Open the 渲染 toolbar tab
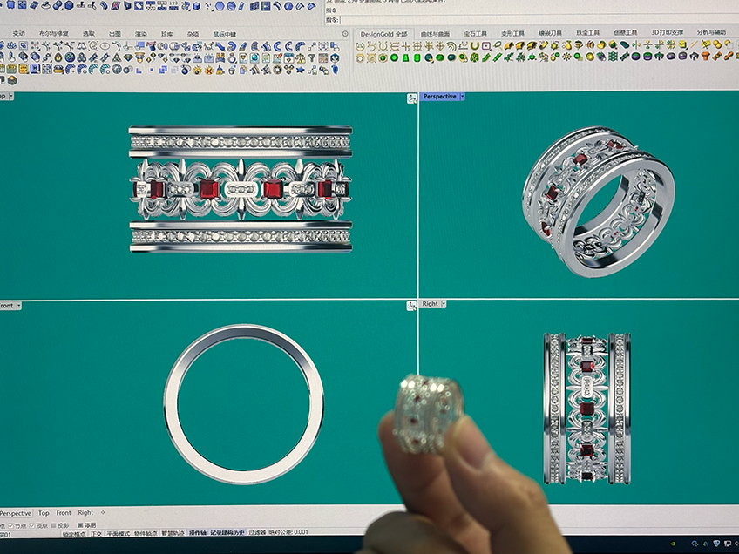739x554 pixels. click(x=141, y=34)
